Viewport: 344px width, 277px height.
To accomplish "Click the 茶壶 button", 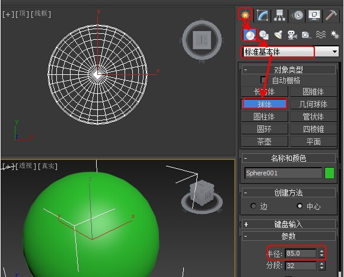I will [265, 141].
